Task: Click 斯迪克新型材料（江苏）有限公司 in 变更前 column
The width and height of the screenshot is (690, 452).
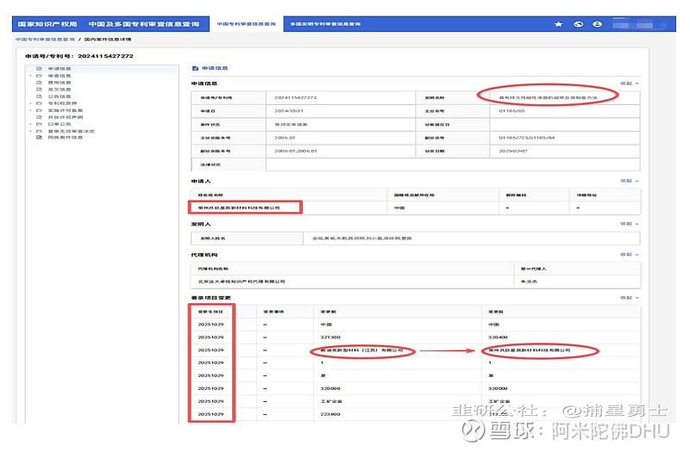Action: pos(361,350)
